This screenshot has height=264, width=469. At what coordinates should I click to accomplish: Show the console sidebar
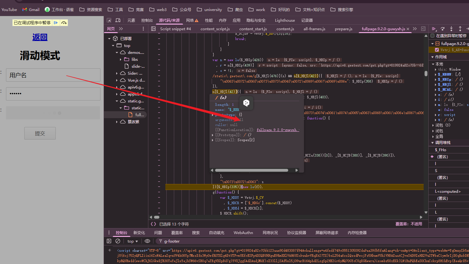[x=109, y=241]
